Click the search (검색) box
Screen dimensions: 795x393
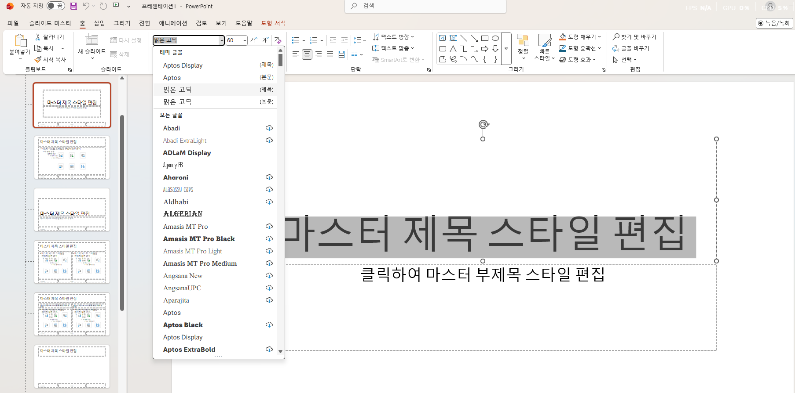tap(425, 6)
